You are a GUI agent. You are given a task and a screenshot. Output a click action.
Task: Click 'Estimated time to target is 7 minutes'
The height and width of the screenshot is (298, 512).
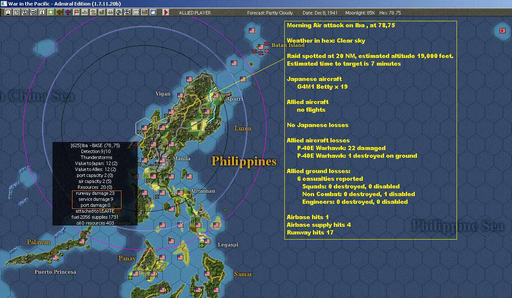pyautogui.click(x=344, y=64)
